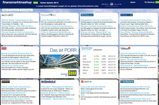Click the Pic Mashup link
159x105 pixels.
pyautogui.click(x=149, y=2)
